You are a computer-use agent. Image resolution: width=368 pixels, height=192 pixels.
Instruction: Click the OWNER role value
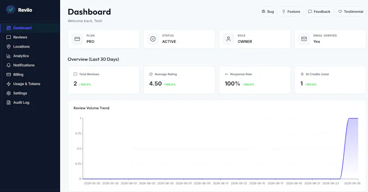click(245, 41)
